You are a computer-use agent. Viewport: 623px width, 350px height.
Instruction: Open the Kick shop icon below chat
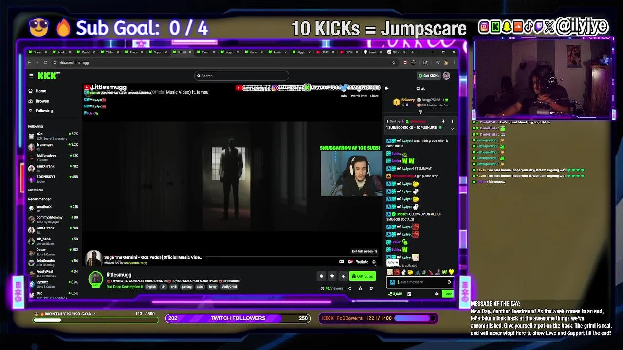[409, 294]
